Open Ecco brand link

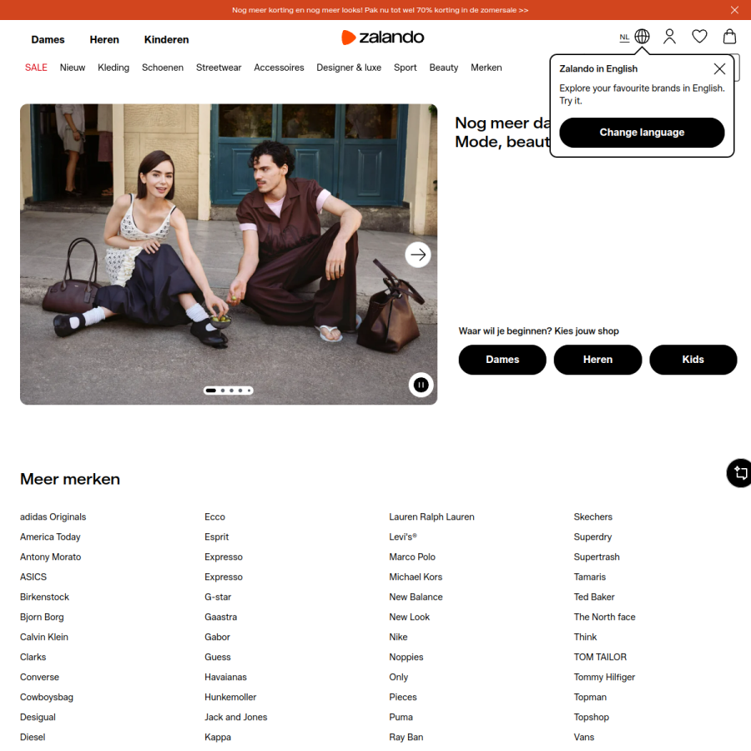[x=214, y=517]
